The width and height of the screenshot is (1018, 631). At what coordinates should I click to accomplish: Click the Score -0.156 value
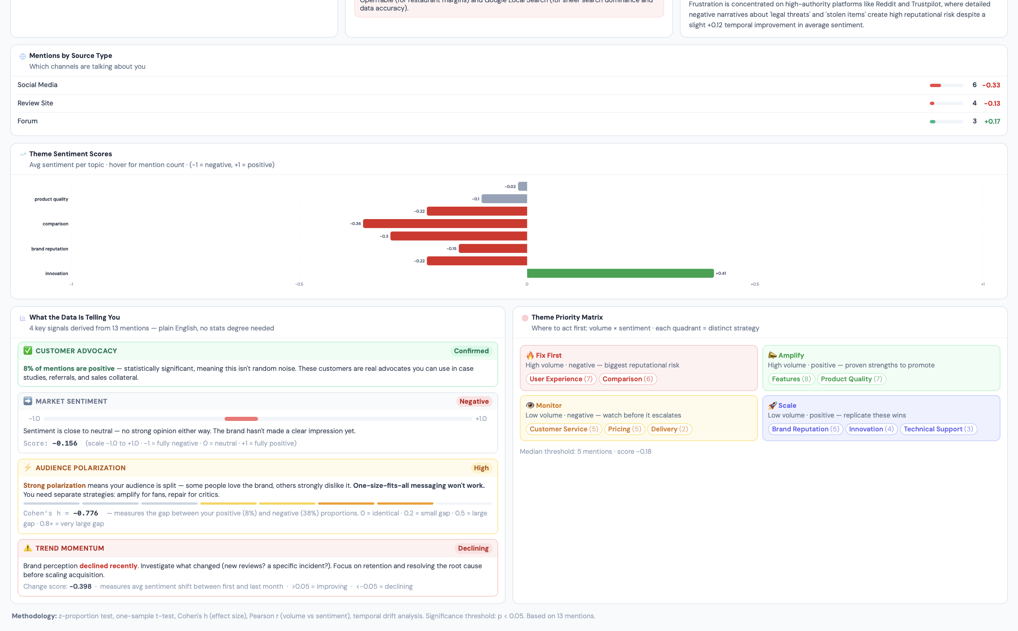click(x=65, y=443)
